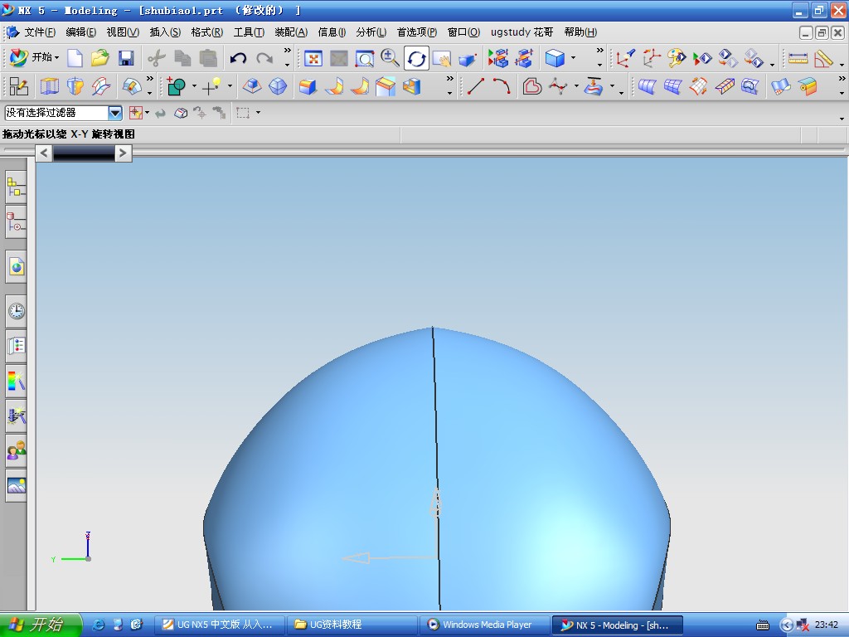Screen dimensions: 849x637
Task: Click the Redo arrow icon
Action: point(264,58)
